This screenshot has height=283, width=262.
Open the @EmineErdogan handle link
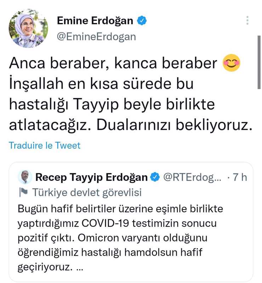coord(96,37)
